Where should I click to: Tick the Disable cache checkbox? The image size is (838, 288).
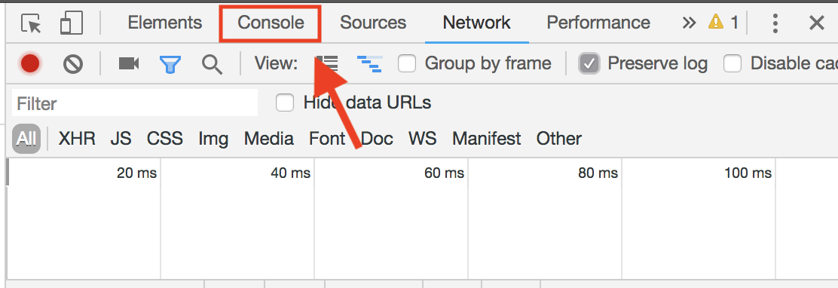pyautogui.click(x=732, y=64)
